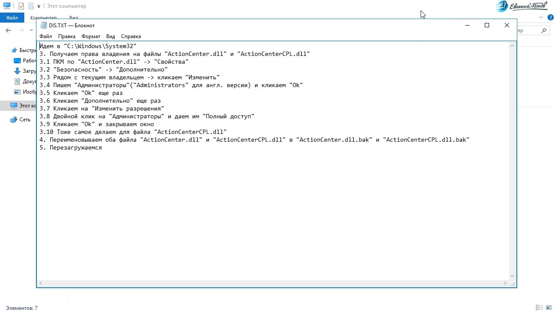
Task: Click line '3.10 Тоже самое делаем для файла'
Action: (x=133, y=132)
